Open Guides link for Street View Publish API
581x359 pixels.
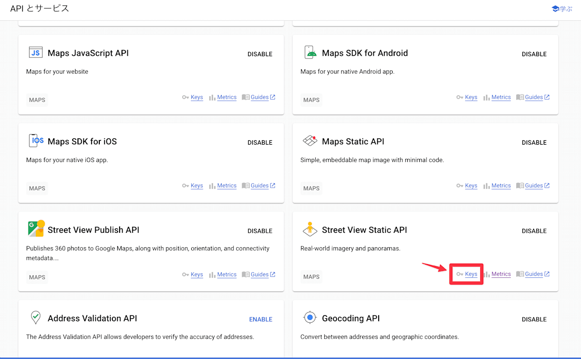point(260,274)
